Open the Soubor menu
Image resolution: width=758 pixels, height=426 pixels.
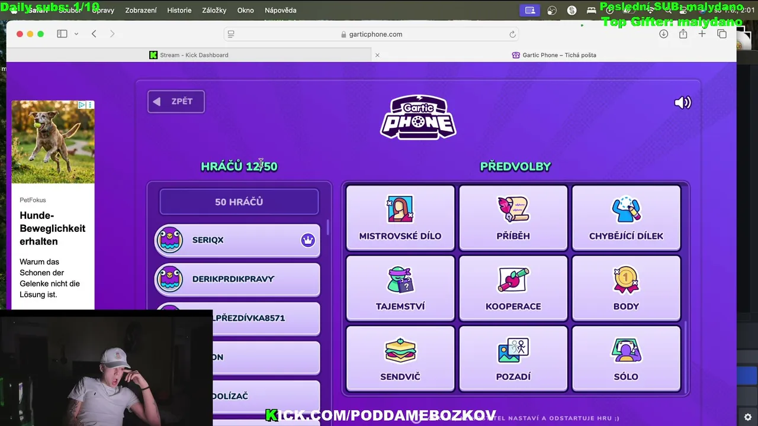(70, 10)
